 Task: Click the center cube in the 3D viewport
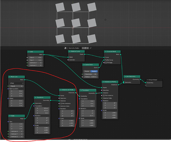click(x=76, y=23)
